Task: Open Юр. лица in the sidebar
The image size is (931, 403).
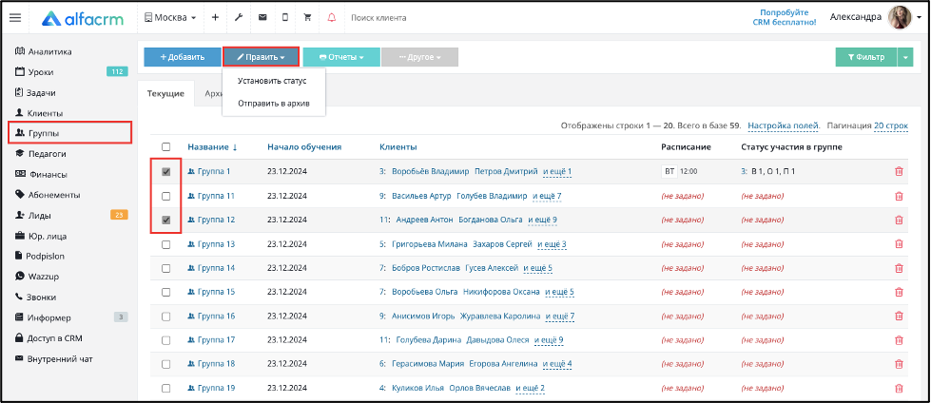Action: point(40,237)
